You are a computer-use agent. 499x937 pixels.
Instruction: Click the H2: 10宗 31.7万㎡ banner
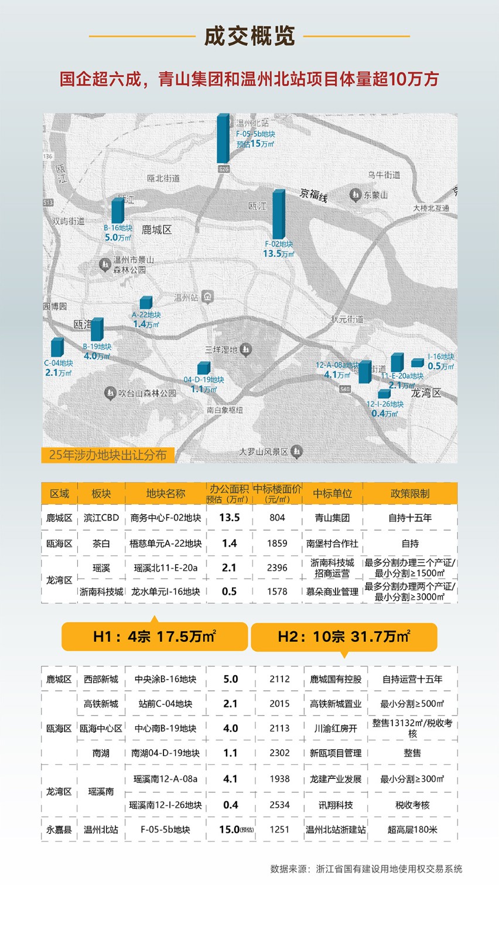click(344, 637)
